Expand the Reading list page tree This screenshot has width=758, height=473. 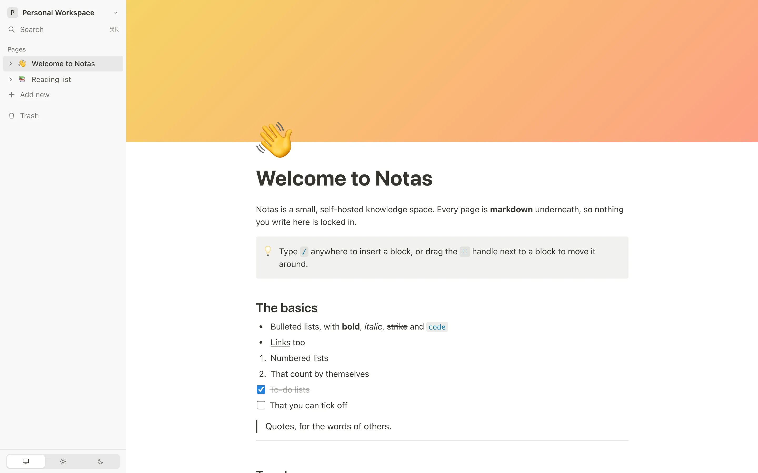11,79
